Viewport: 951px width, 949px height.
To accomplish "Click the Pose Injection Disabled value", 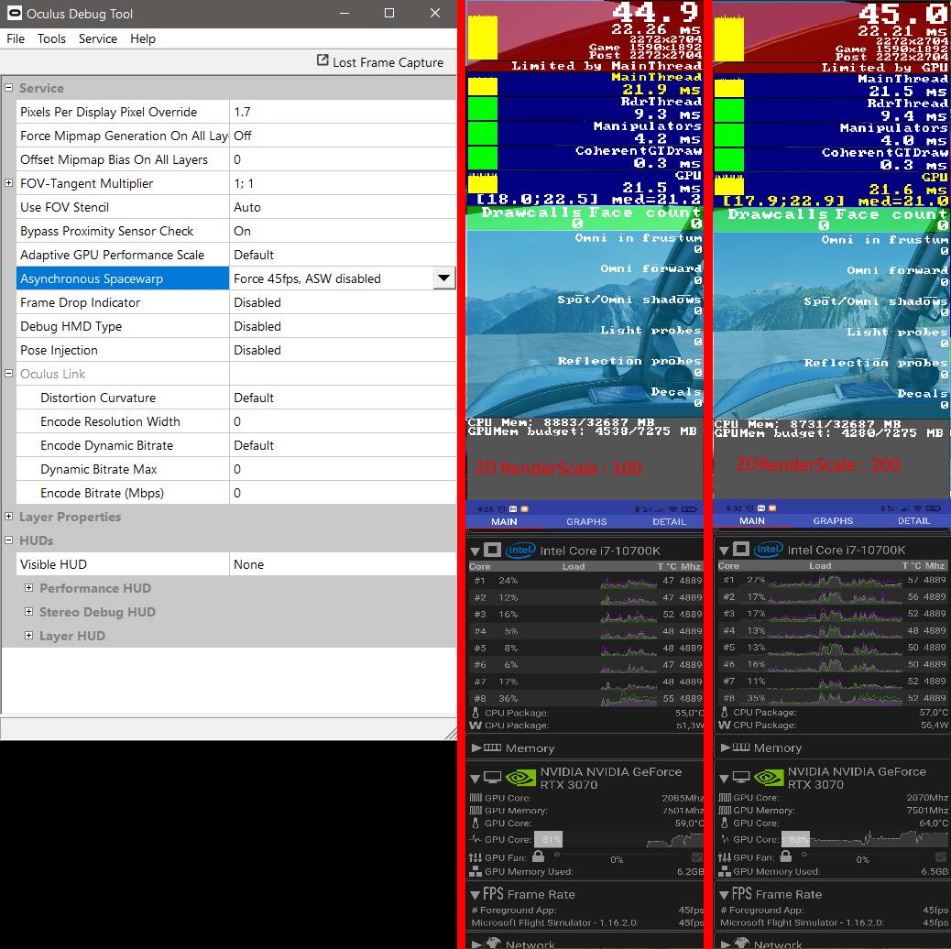I will [343, 350].
